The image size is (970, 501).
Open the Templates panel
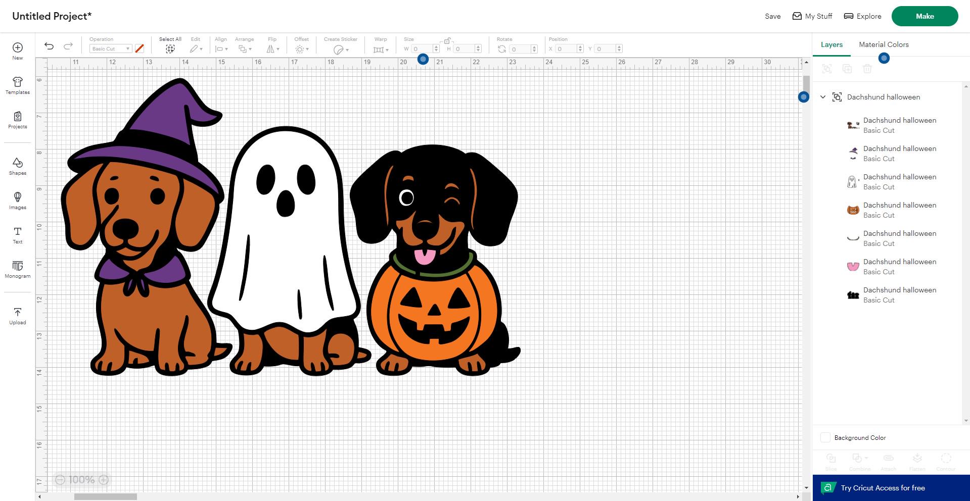(x=18, y=82)
